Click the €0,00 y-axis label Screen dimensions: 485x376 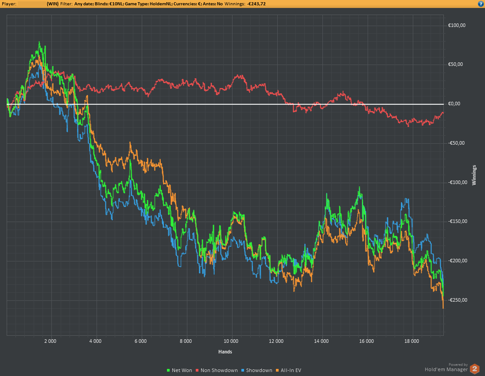click(457, 104)
